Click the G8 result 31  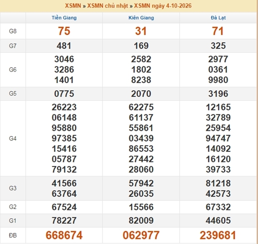[x=141, y=31]
